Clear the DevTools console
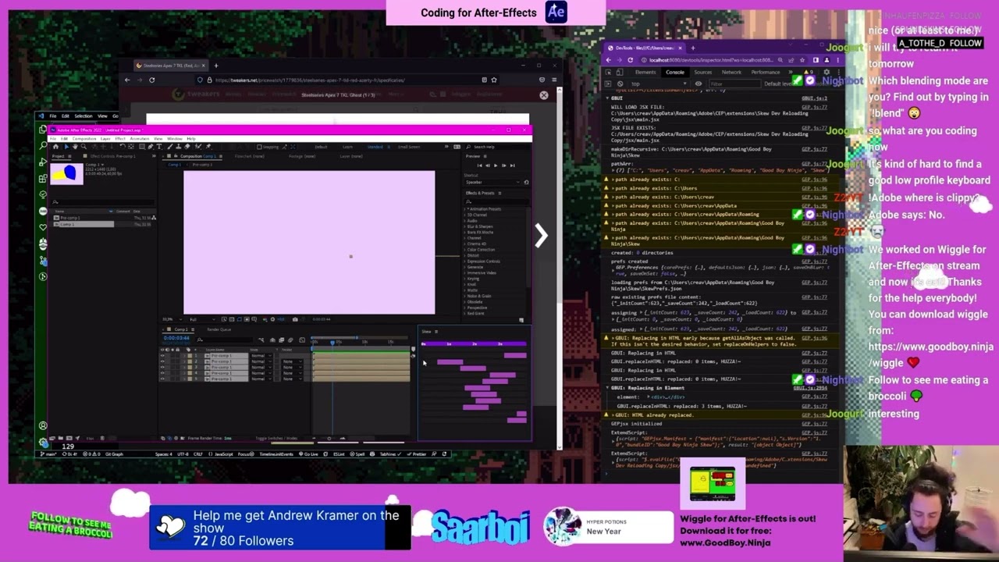This screenshot has width=999, height=562. 620,84
